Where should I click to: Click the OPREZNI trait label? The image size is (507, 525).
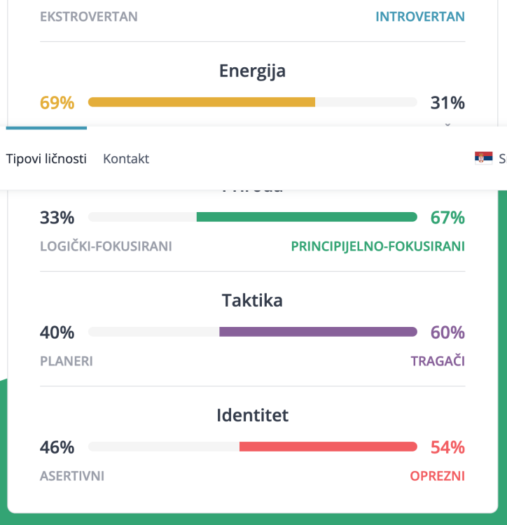(438, 476)
